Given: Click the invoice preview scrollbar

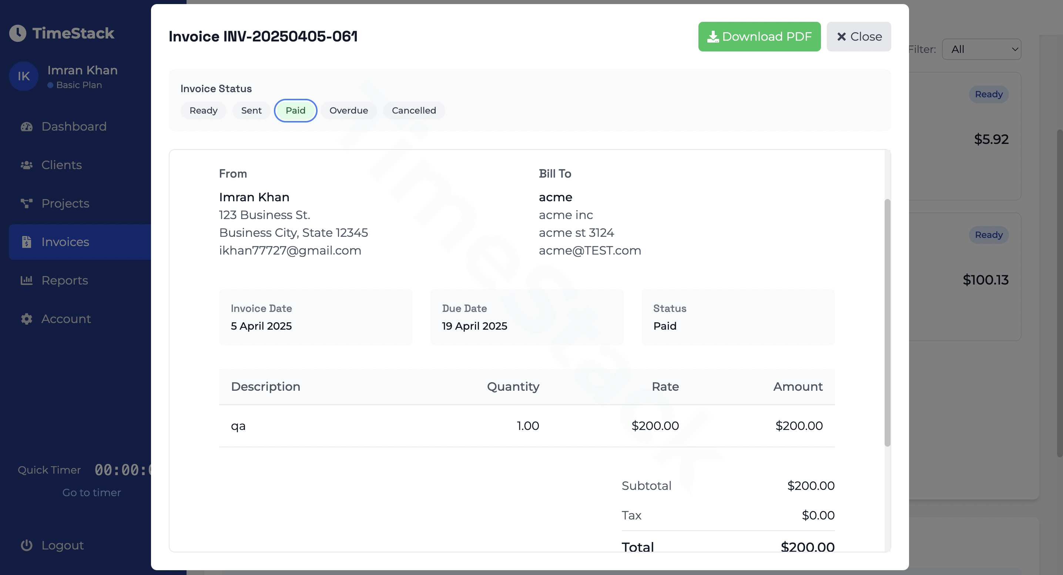Looking at the screenshot, I should [887, 323].
